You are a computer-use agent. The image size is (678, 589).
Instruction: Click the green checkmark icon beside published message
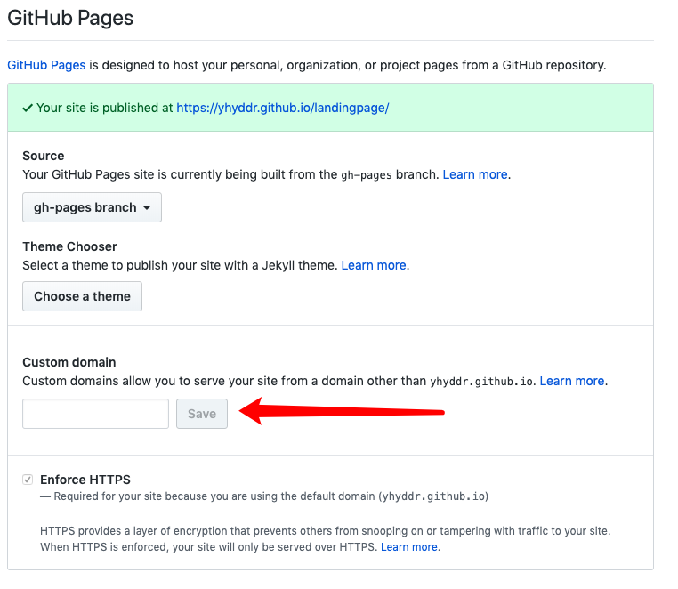pyautogui.click(x=28, y=108)
